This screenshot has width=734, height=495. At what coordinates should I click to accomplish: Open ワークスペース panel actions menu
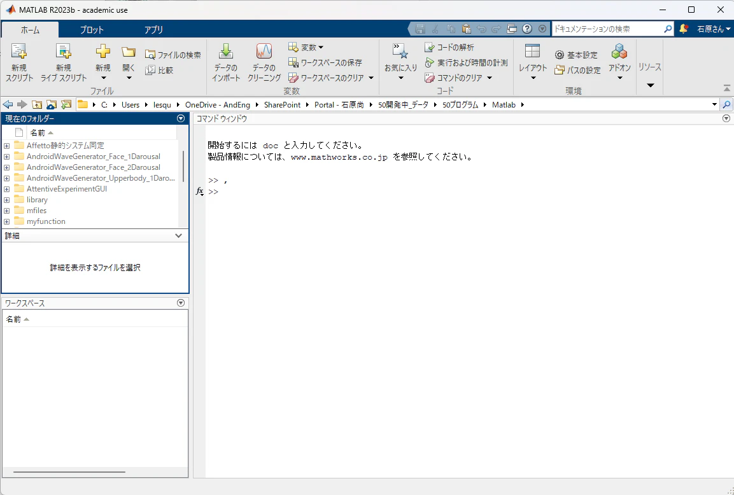coord(181,303)
